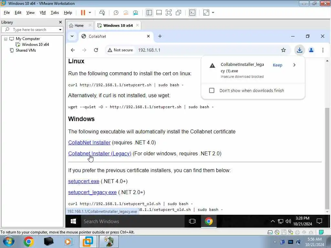
Task: Open guest volume tray icon
Action: [x=288, y=221]
